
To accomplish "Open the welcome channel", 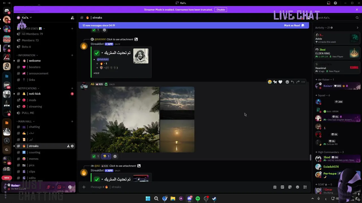I will (45, 61).
